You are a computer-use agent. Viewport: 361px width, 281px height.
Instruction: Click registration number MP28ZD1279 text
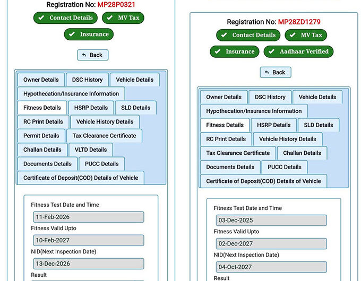tap(299, 22)
